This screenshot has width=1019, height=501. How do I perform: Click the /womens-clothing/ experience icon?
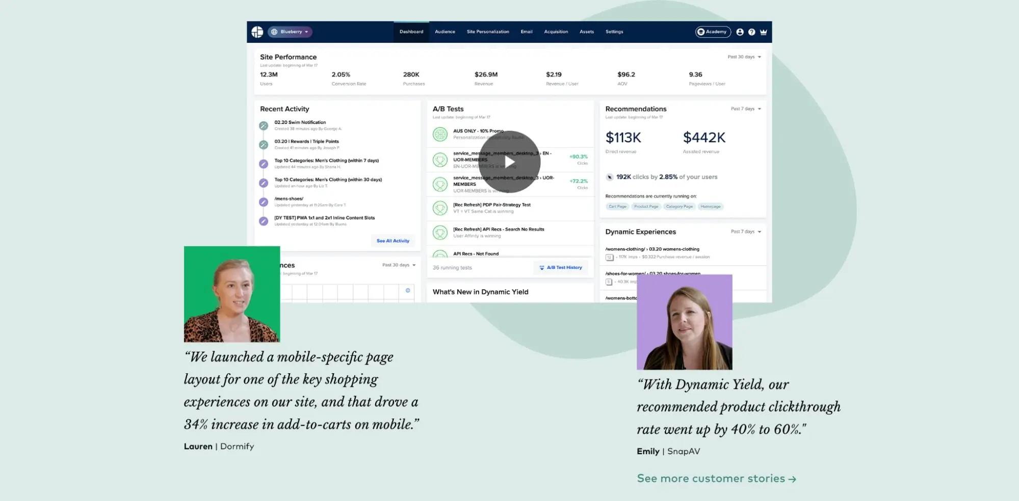609,257
